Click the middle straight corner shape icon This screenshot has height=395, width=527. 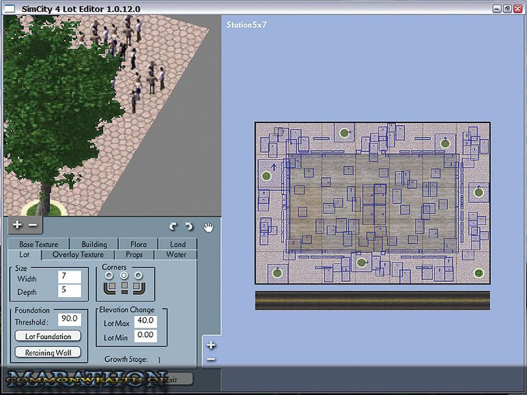pos(125,288)
